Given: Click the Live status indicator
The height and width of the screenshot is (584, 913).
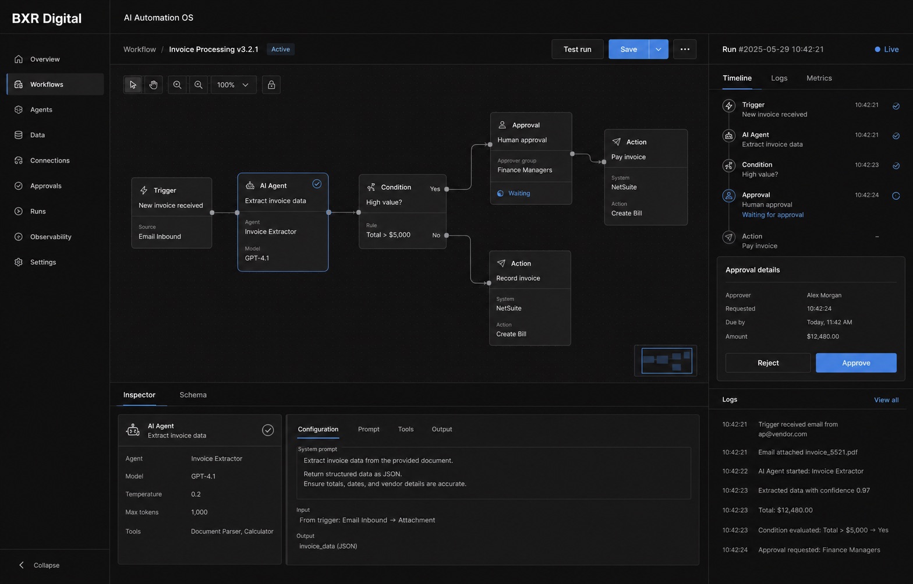Looking at the screenshot, I should [x=887, y=49].
